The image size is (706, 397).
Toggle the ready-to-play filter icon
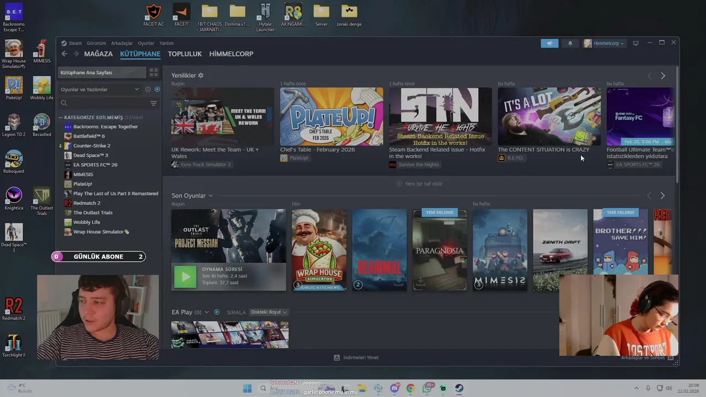tap(157, 89)
